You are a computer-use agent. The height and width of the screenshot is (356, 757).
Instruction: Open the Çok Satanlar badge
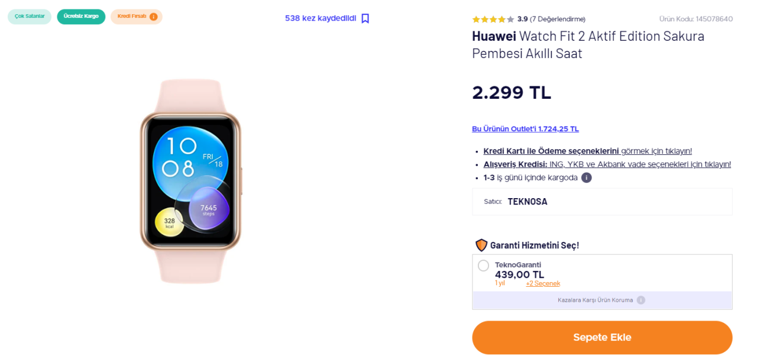30,17
